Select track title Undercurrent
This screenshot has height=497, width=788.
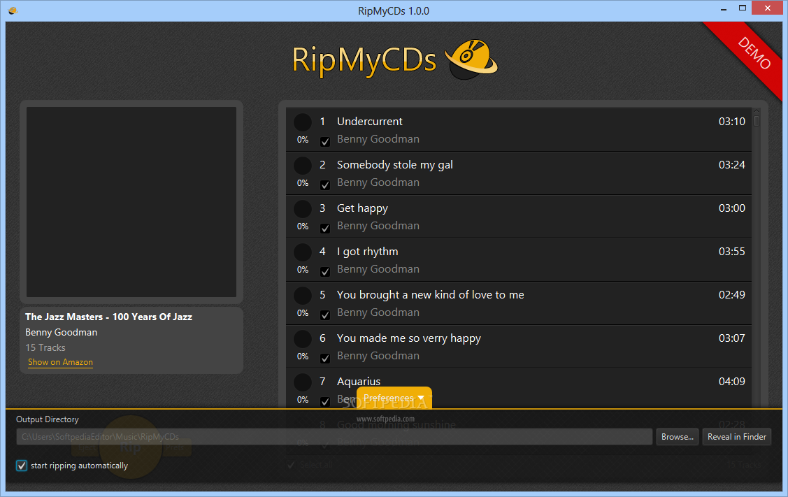(x=369, y=121)
